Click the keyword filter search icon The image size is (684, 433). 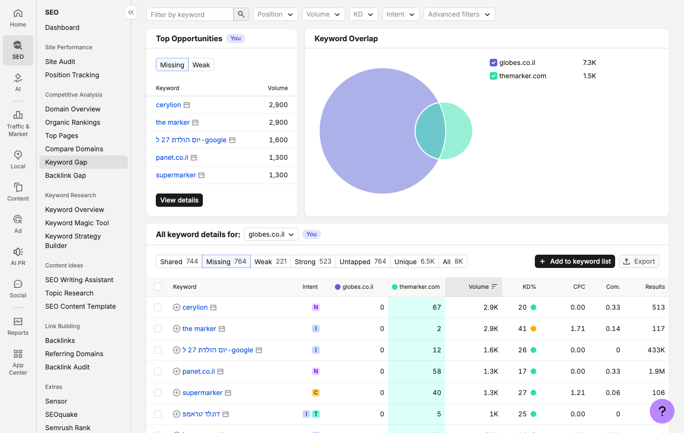(241, 14)
